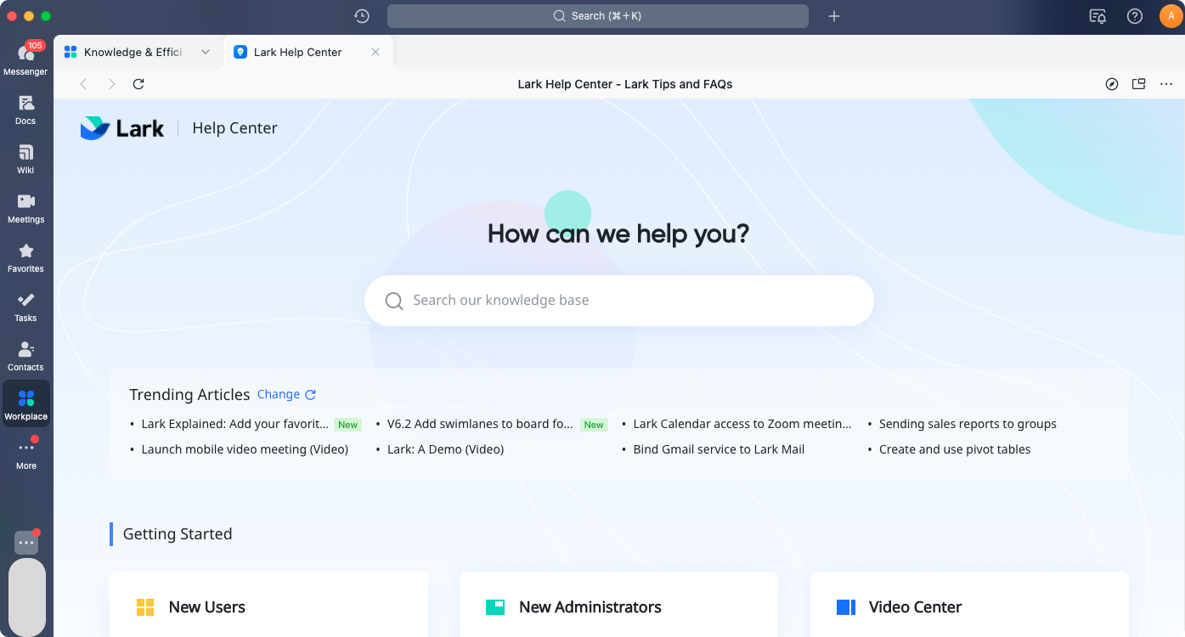Switch to the Lark Help Center tab
Screen dimensions: 1185x637
297,52
